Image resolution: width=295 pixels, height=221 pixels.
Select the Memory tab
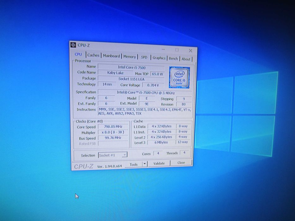tap(129, 57)
